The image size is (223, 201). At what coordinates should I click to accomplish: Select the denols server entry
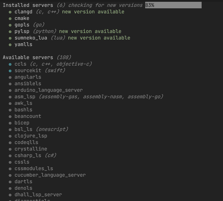23,188
